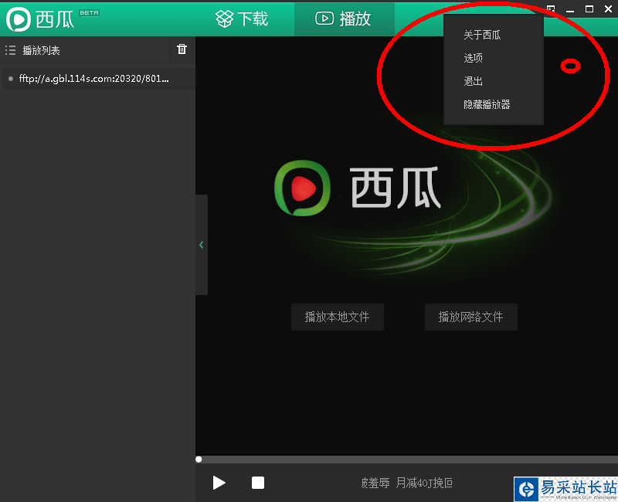Click the 播放列表 list icon
This screenshot has width=618, height=502.
(x=10, y=50)
